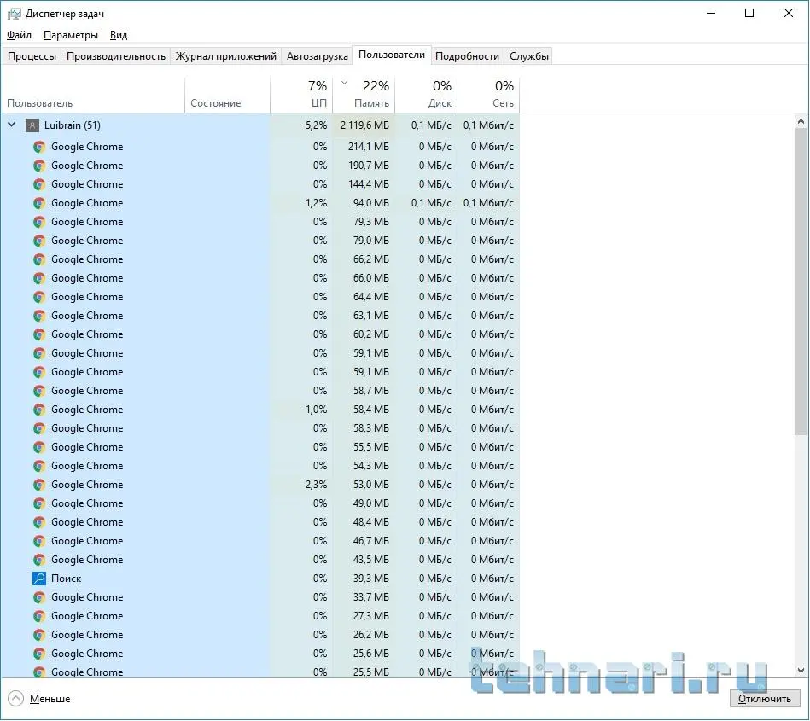Select the Chrome icon in the 66,2 МБ row
810x721 pixels.
pyautogui.click(x=39, y=259)
